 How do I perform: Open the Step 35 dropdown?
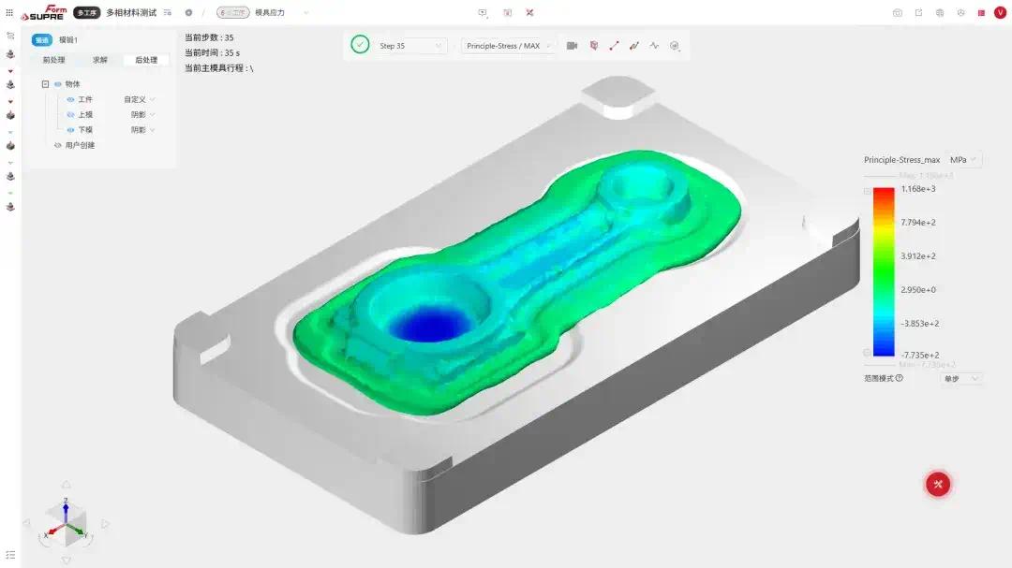click(410, 46)
